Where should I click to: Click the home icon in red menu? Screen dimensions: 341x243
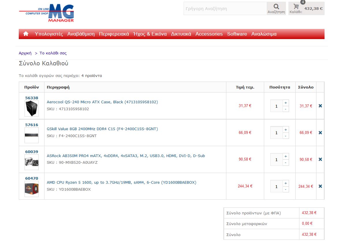click(26, 34)
